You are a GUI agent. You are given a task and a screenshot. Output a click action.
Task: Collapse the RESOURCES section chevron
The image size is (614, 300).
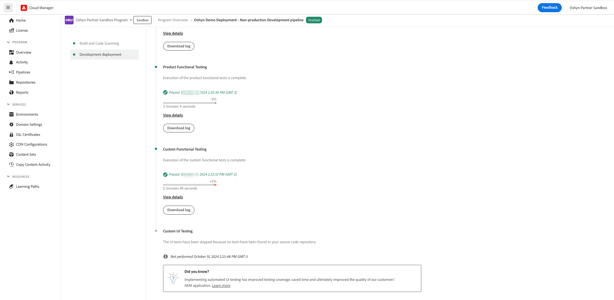[8, 176]
